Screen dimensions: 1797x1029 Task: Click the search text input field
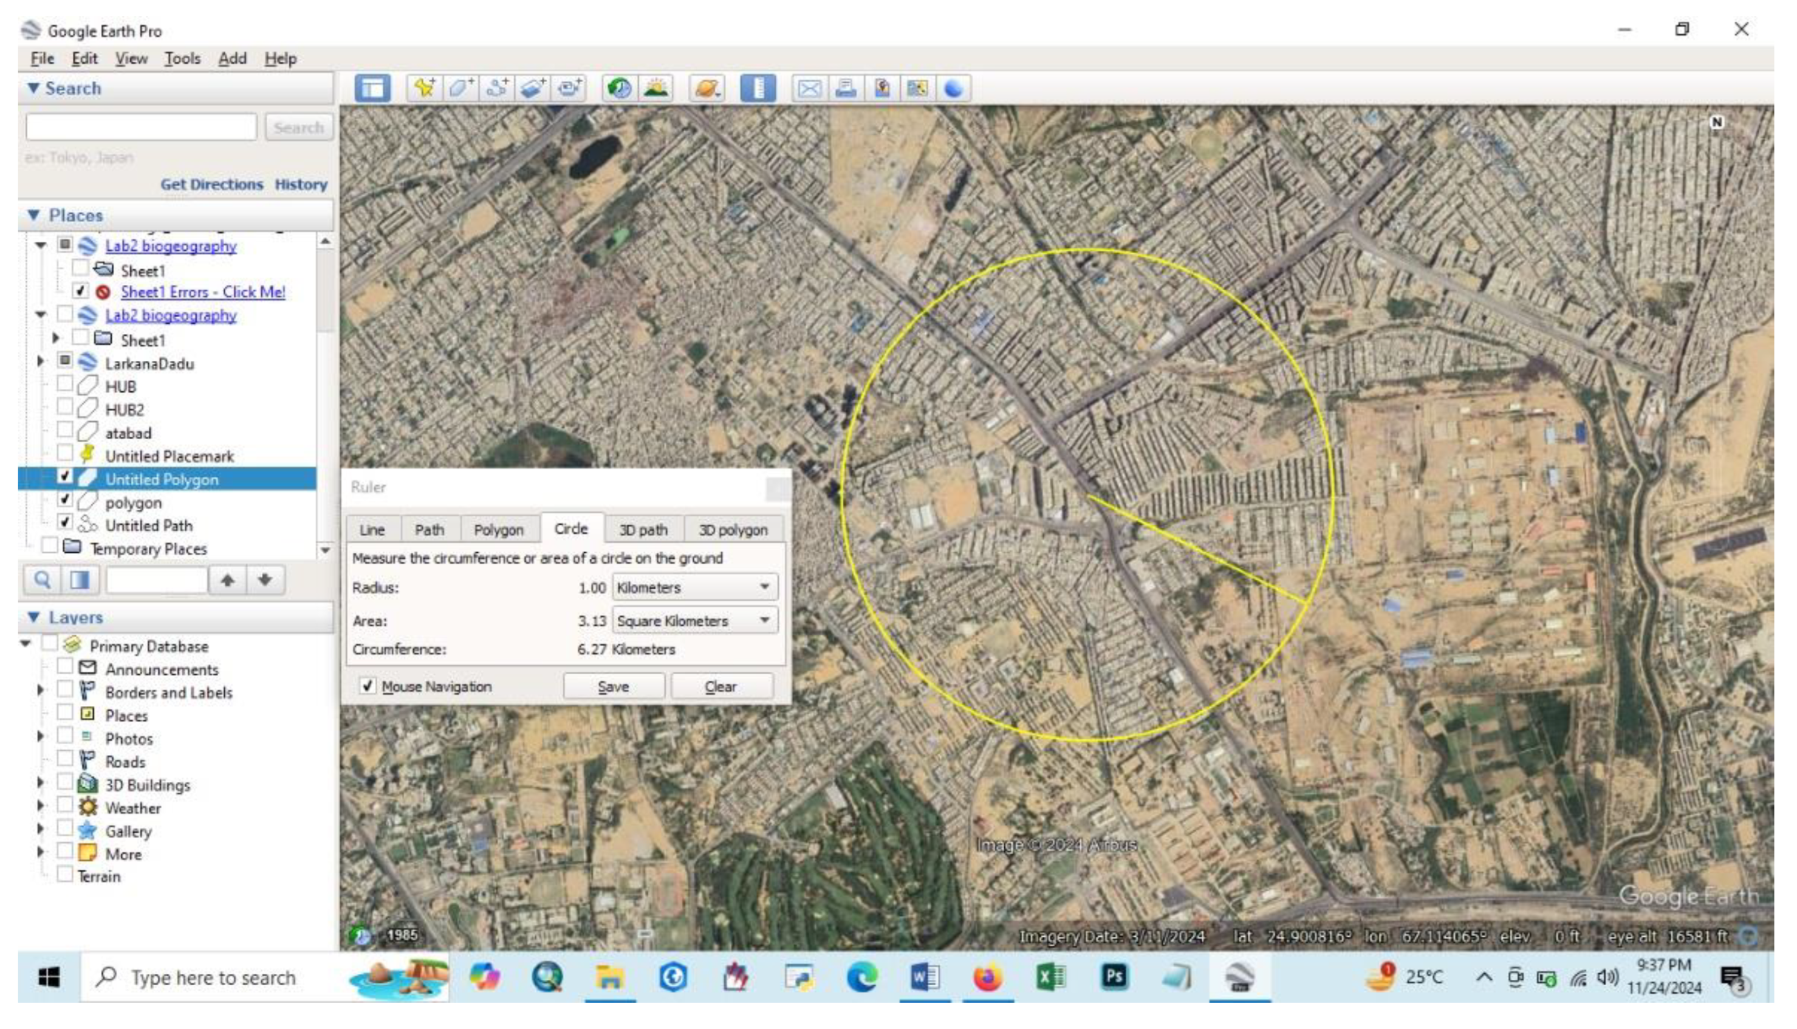142,128
